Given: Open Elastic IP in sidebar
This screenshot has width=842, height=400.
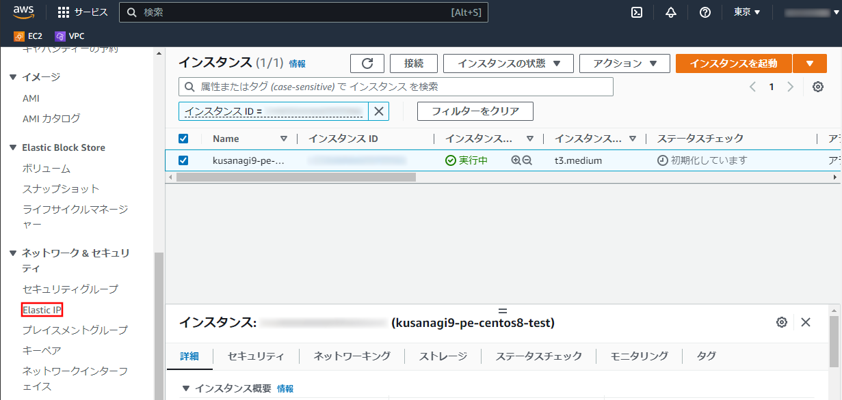Looking at the screenshot, I should pyautogui.click(x=42, y=310).
